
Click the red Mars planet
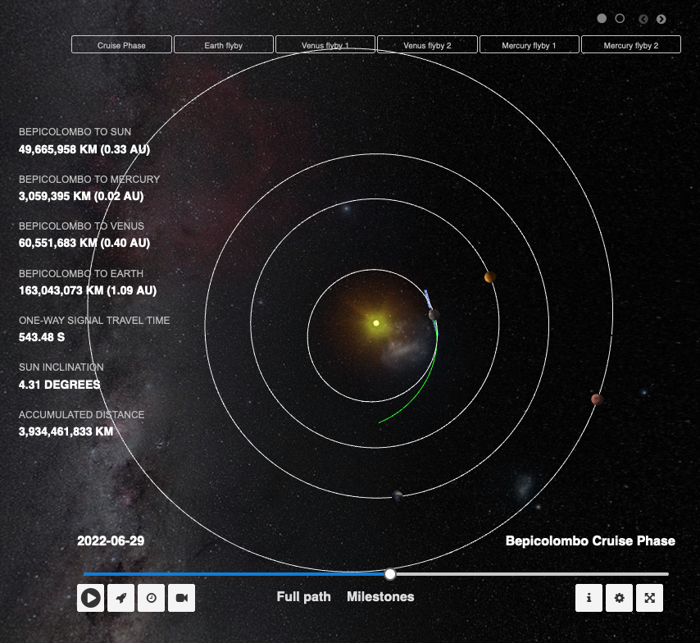(x=597, y=399)
